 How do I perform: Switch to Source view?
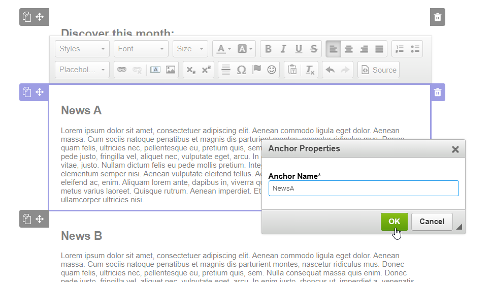pyautogui.click(x=379, y=70)
